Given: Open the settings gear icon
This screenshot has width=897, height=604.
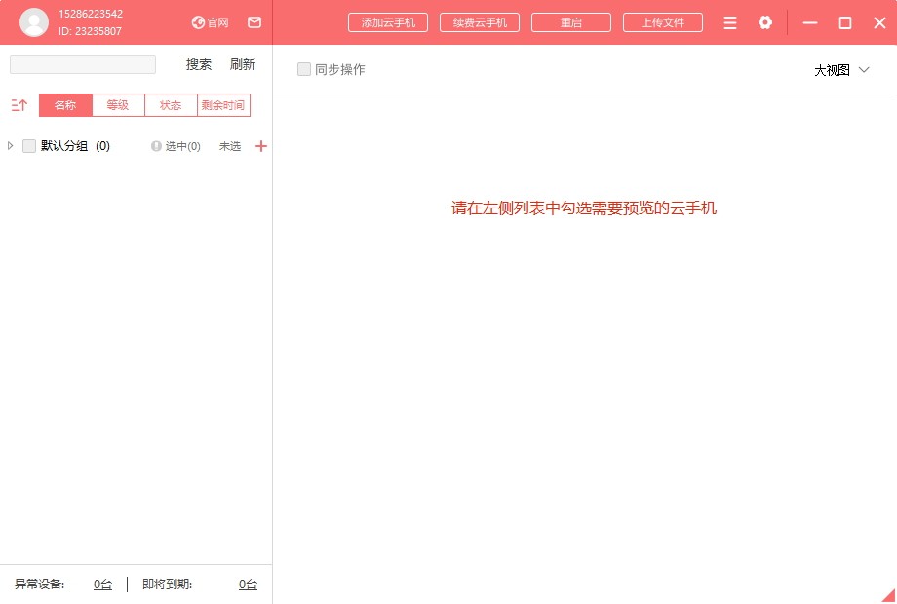Looking at the screenshot, I should 764,22.
